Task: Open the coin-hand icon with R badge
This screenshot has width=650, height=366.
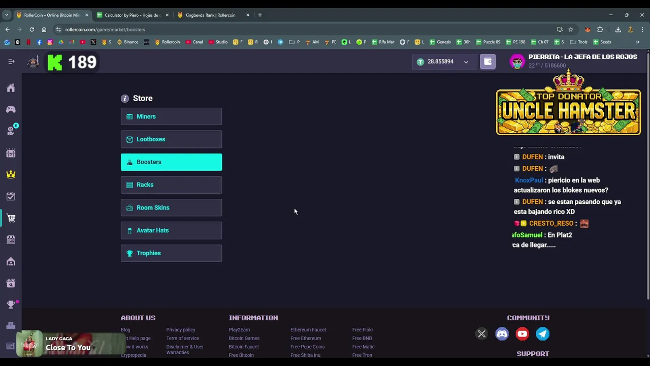Action: pos(11,131)
